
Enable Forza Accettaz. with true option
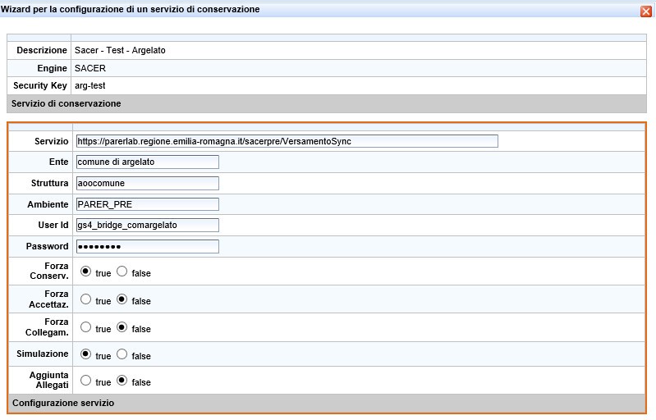pos(85,299)
